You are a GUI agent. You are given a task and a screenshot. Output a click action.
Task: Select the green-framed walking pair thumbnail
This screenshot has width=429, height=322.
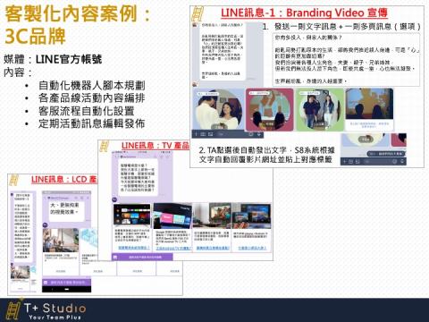pyautogui.click(x=319, y=110)
